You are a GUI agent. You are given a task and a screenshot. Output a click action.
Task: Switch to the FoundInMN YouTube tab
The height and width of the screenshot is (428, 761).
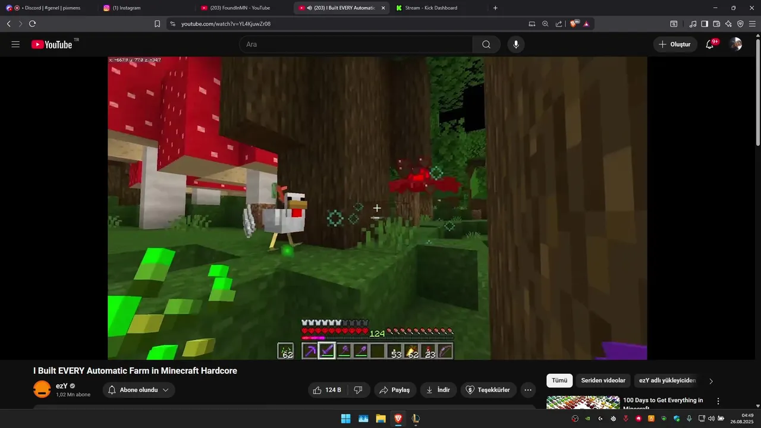tap(243, 8)
